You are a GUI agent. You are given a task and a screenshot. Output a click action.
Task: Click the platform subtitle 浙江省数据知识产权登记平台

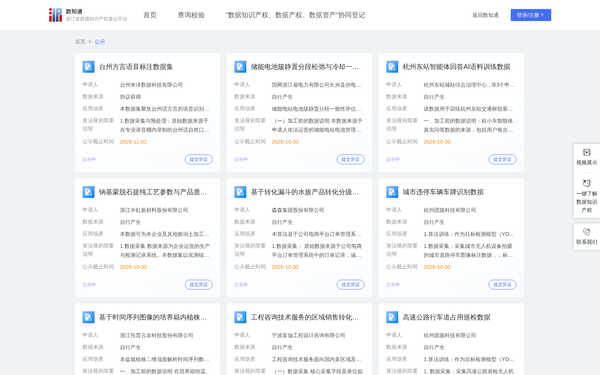pyautogui.click(x=97, y=19)
